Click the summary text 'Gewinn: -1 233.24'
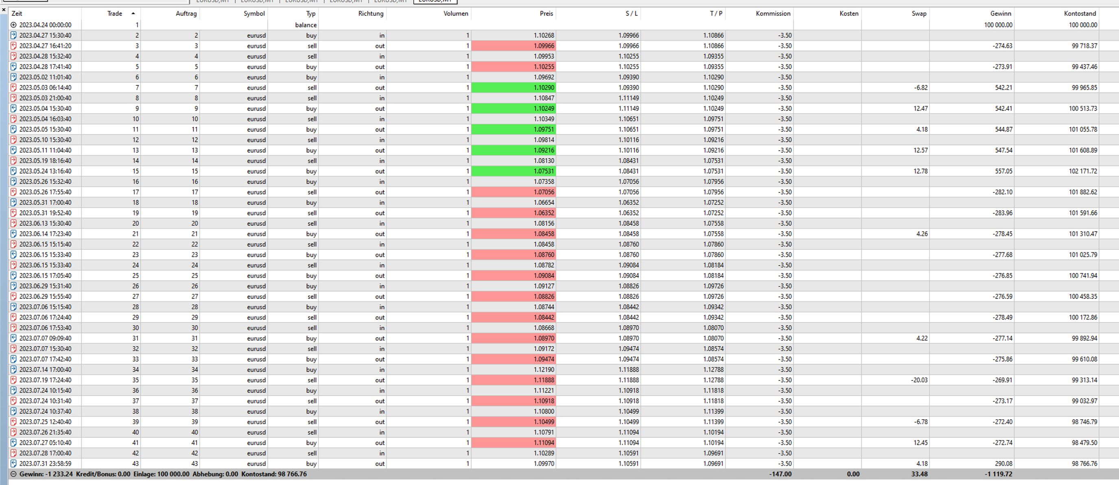 coord(46,474)
